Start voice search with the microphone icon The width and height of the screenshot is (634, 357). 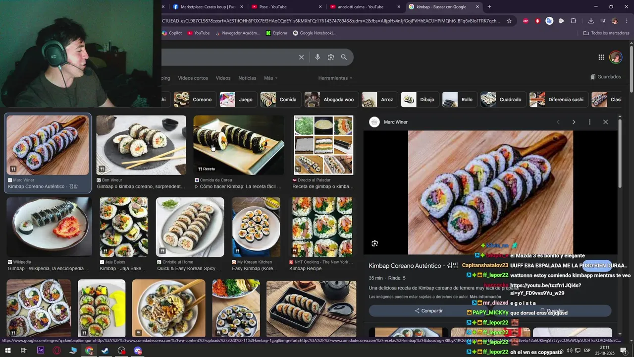(x=317, y=57)
